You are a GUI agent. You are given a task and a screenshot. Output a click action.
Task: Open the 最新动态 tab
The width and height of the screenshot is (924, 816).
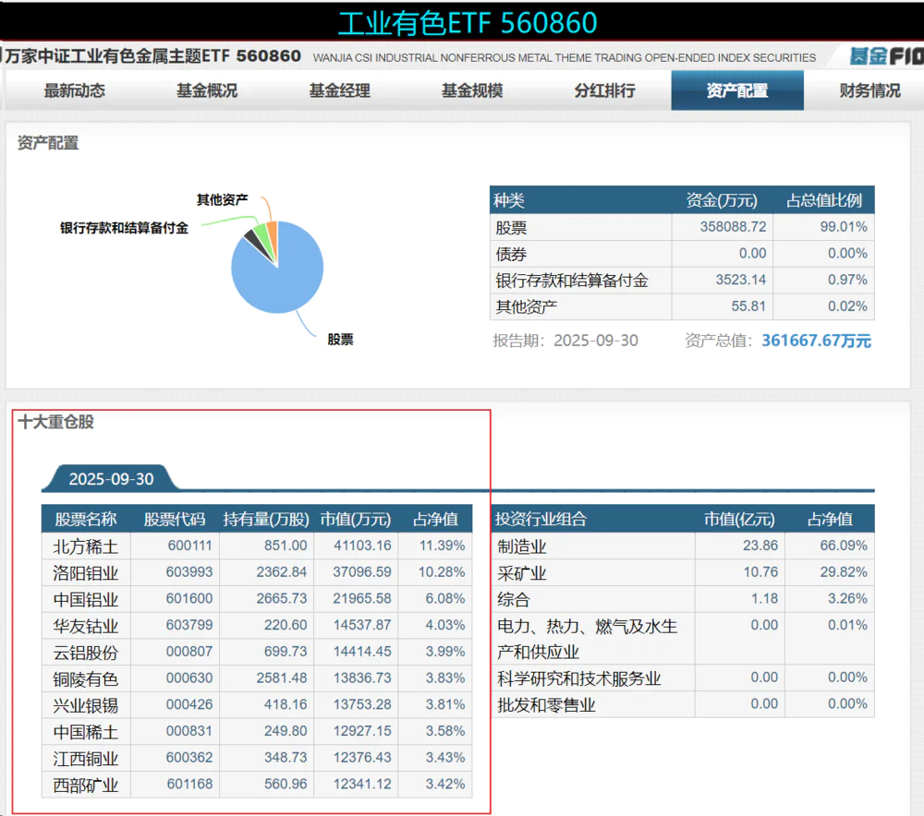[75, 90]
